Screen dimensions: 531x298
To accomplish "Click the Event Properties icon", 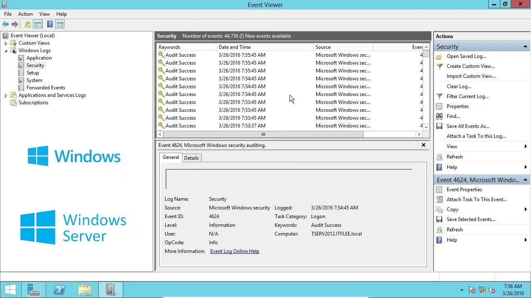I will (439, 190).
